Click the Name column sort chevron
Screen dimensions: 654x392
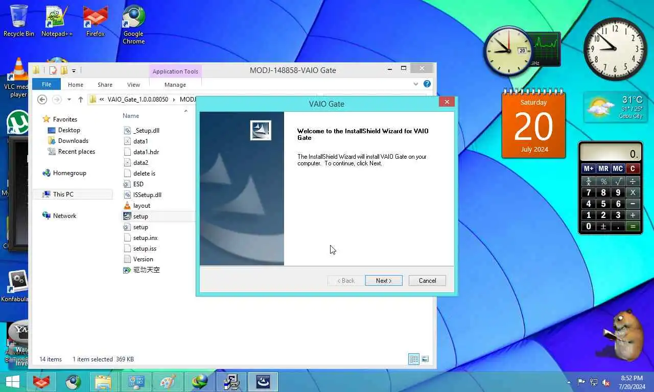pyautogui.click(x=185, y=111)
